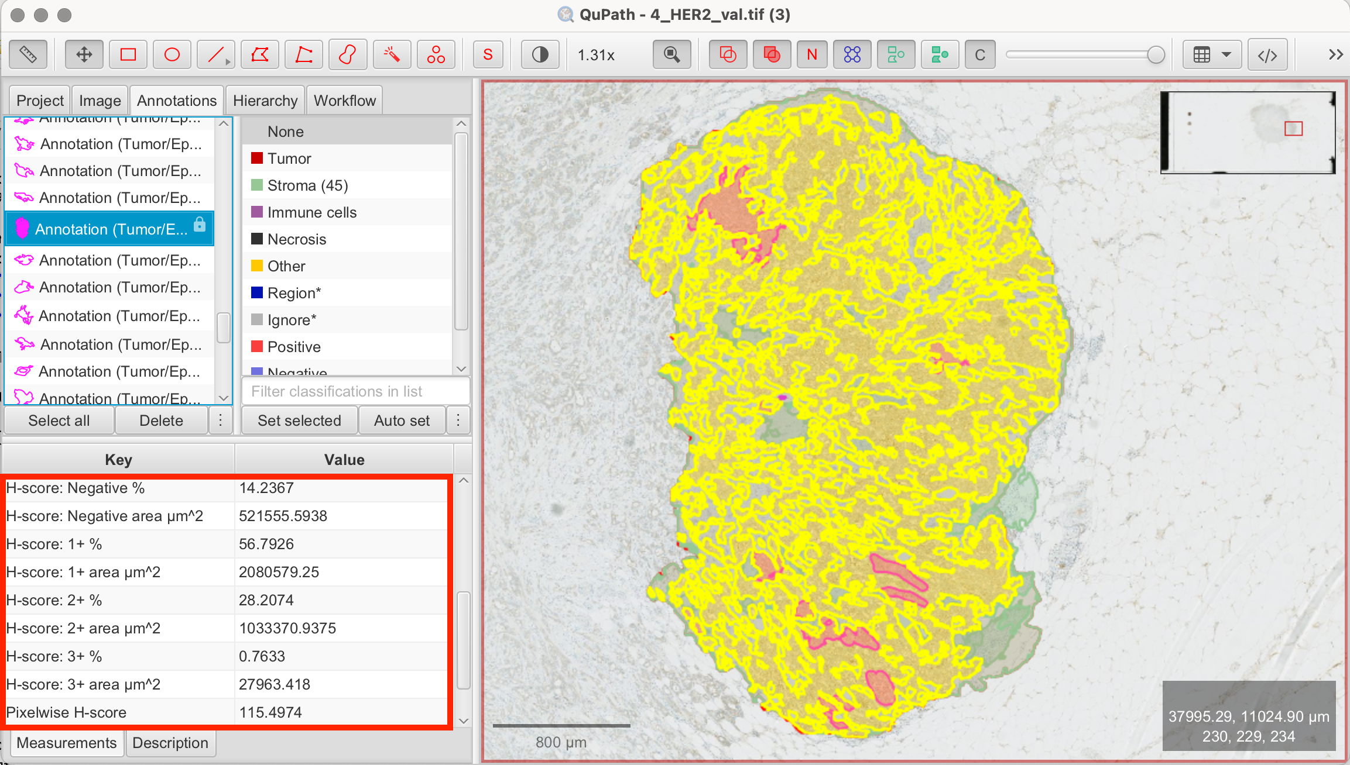Select the Wand tool
Viewport: 1350px width, 765px height.
[x=392, y=55]
